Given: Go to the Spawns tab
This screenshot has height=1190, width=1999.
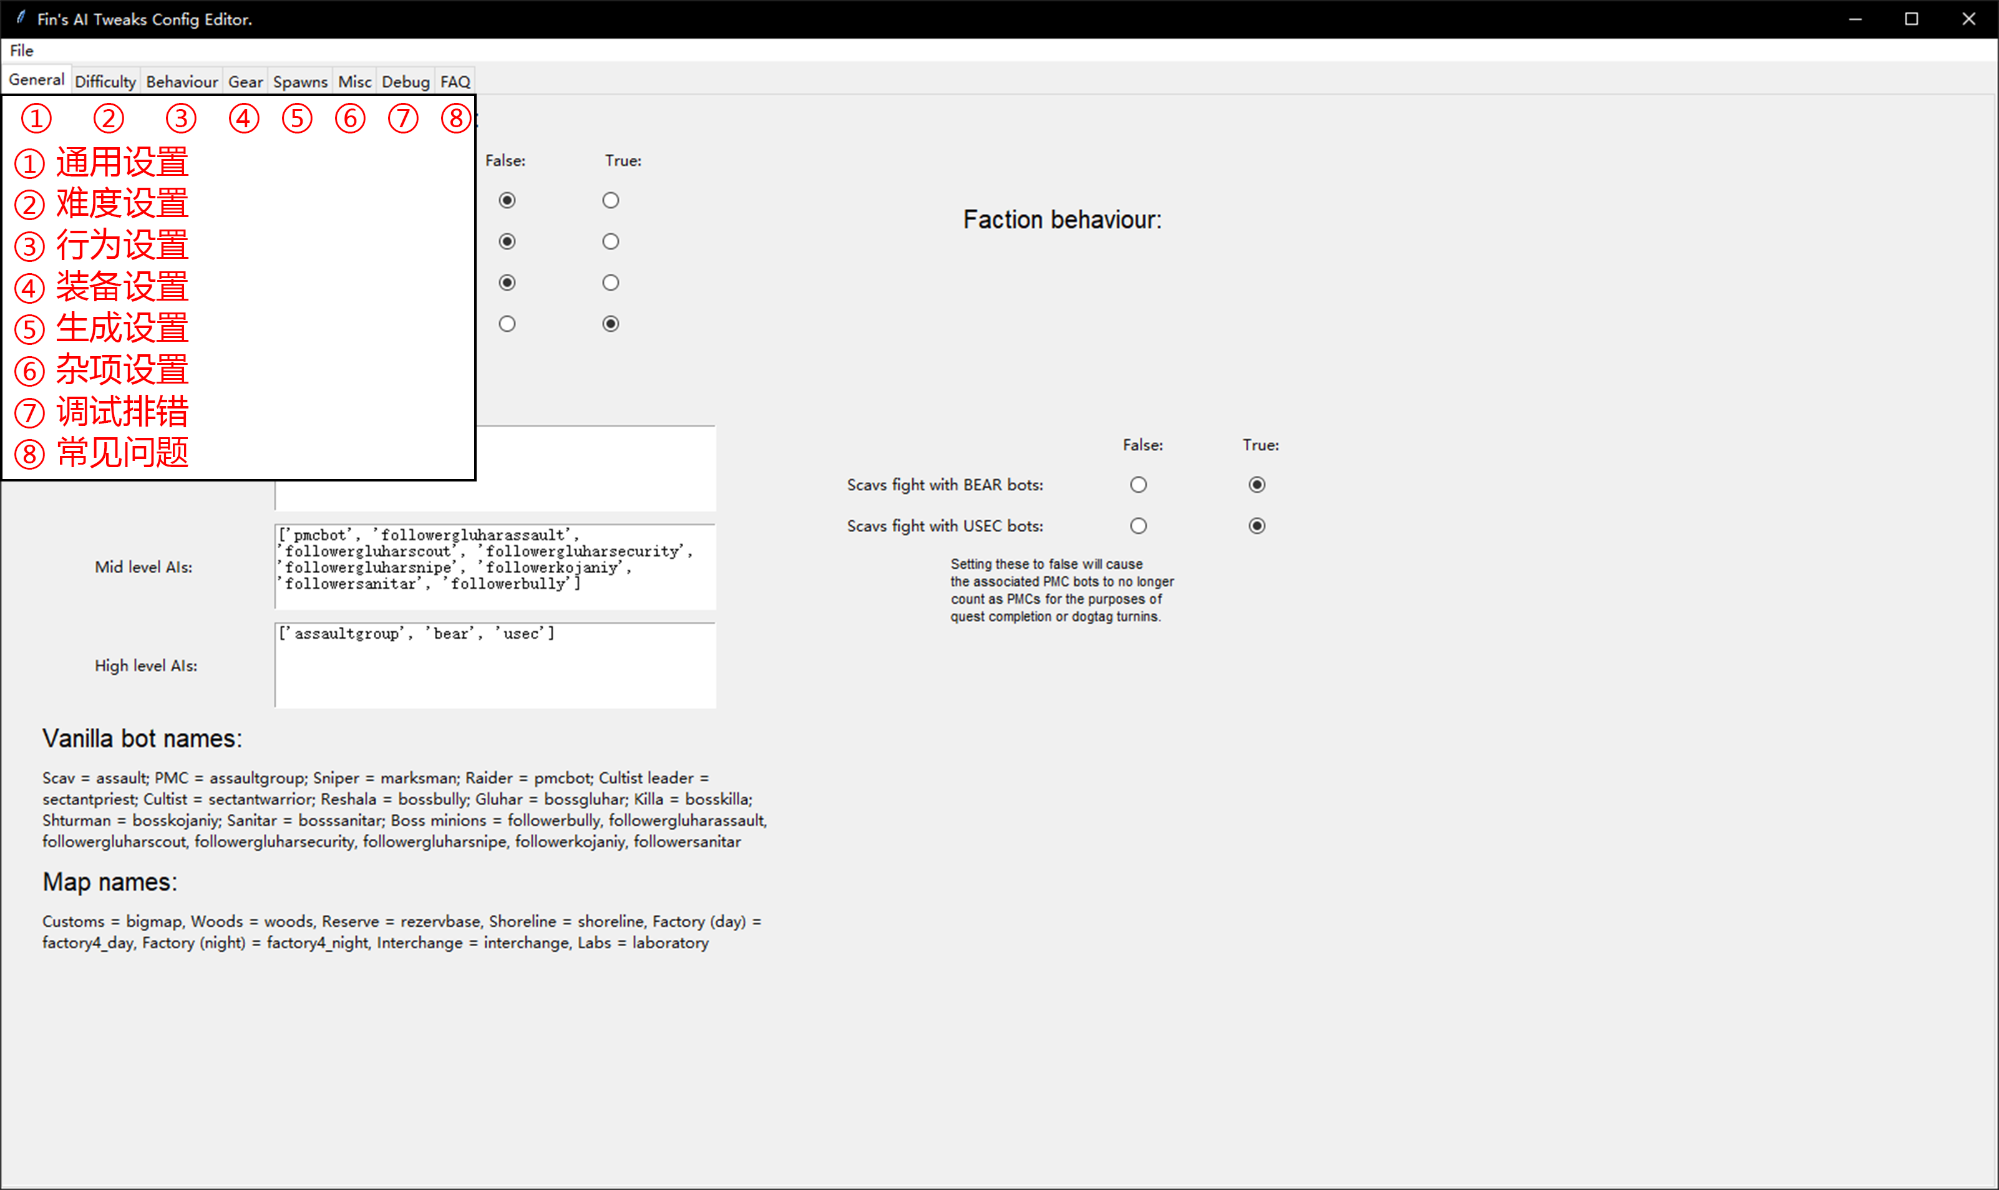Looking at the screenshot, I should click(x=300, y=82).
